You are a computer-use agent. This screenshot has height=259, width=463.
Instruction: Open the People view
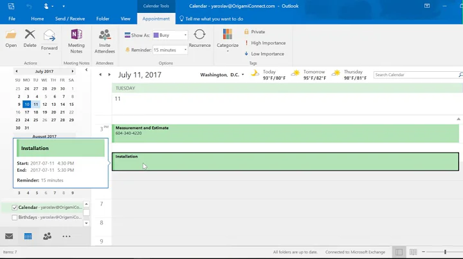point(47,237)
